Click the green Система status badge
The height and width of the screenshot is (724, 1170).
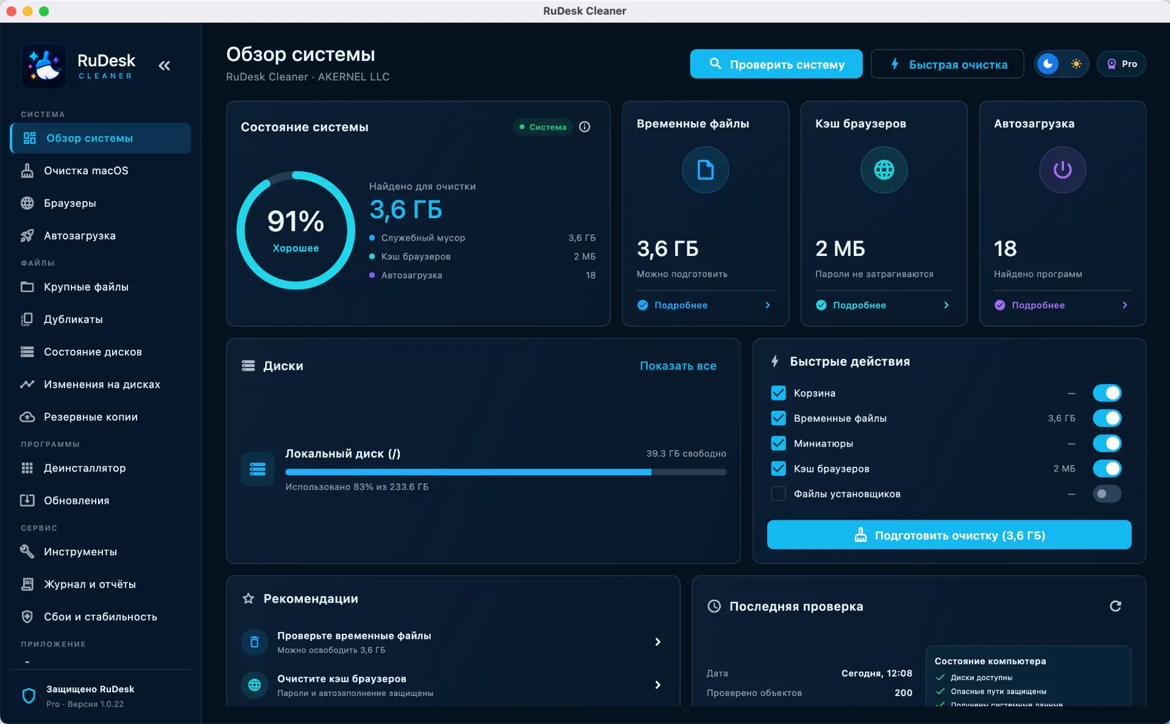542,127
